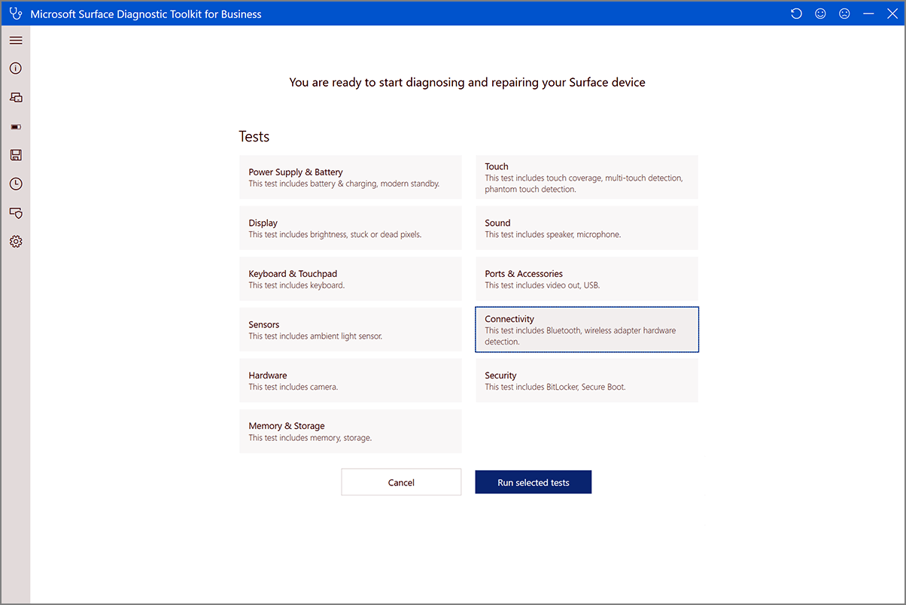Select the Power Supply & Battery test
906x605 pixels.
(x=350, y=177)
